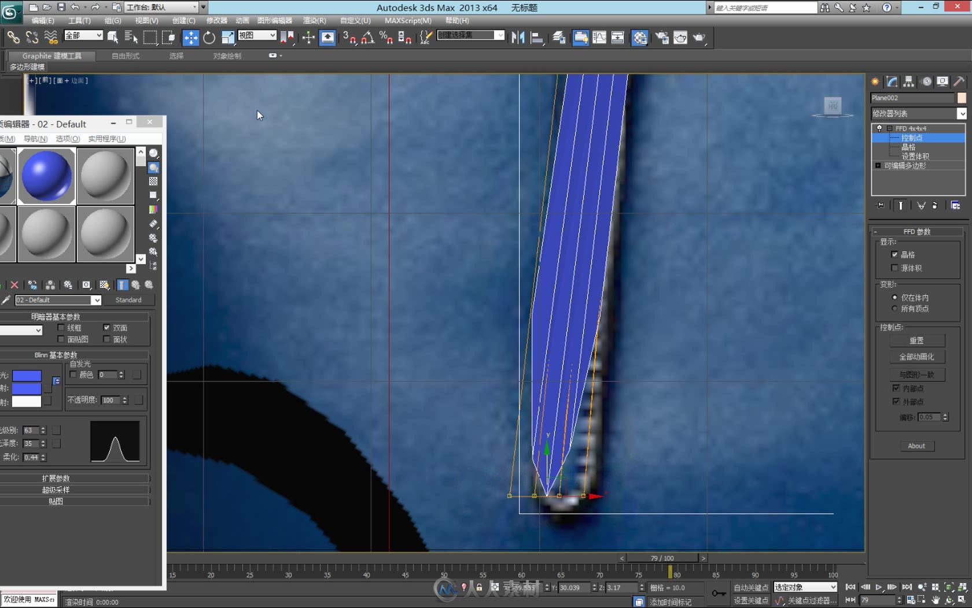The width and height of the screenshot is (972, 608).
Task: Open the 选定对象 key filter dropdown
Action: coord(805,587)
